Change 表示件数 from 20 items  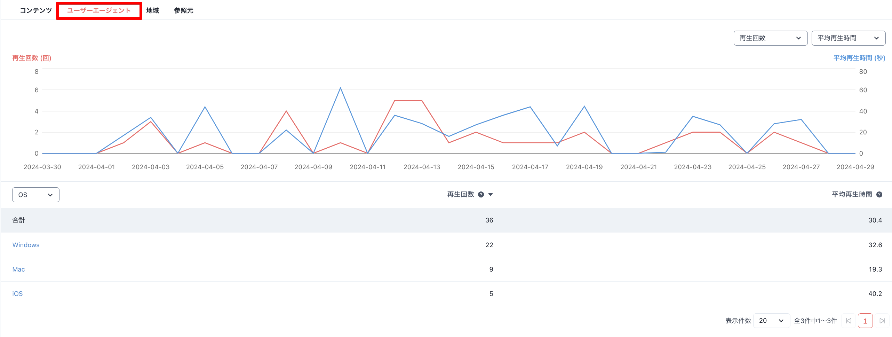pos(772,321)
